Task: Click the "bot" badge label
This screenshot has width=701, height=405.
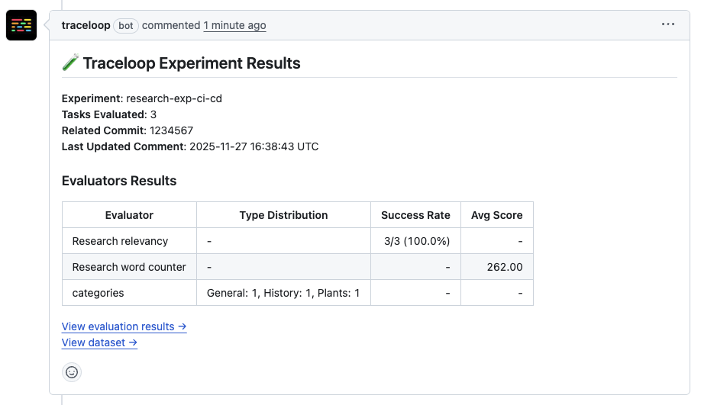Action: tap(126, 25)
